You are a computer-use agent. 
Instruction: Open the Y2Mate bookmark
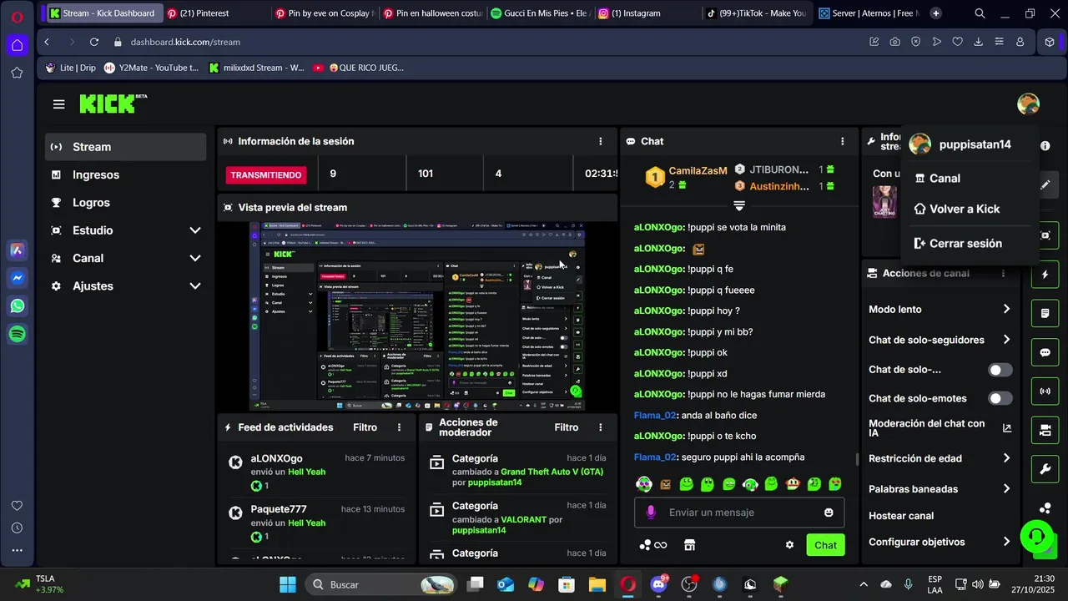coord(151,68)
